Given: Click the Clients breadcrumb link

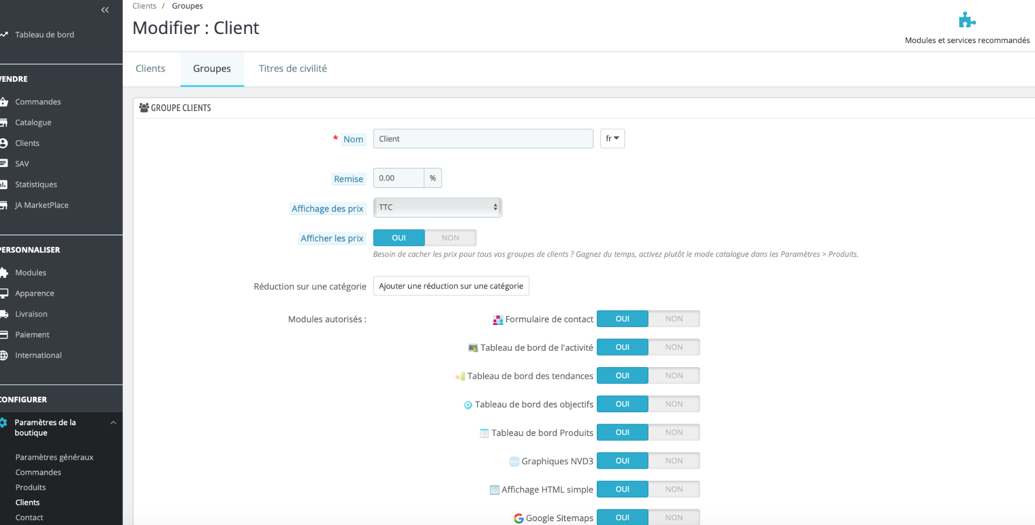Looking at the screenshot, I should [x=144, y=6].
